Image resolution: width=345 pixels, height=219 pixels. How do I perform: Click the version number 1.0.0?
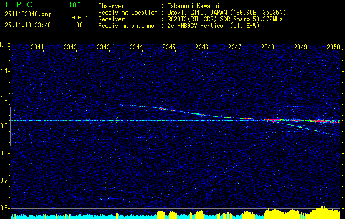75,4
